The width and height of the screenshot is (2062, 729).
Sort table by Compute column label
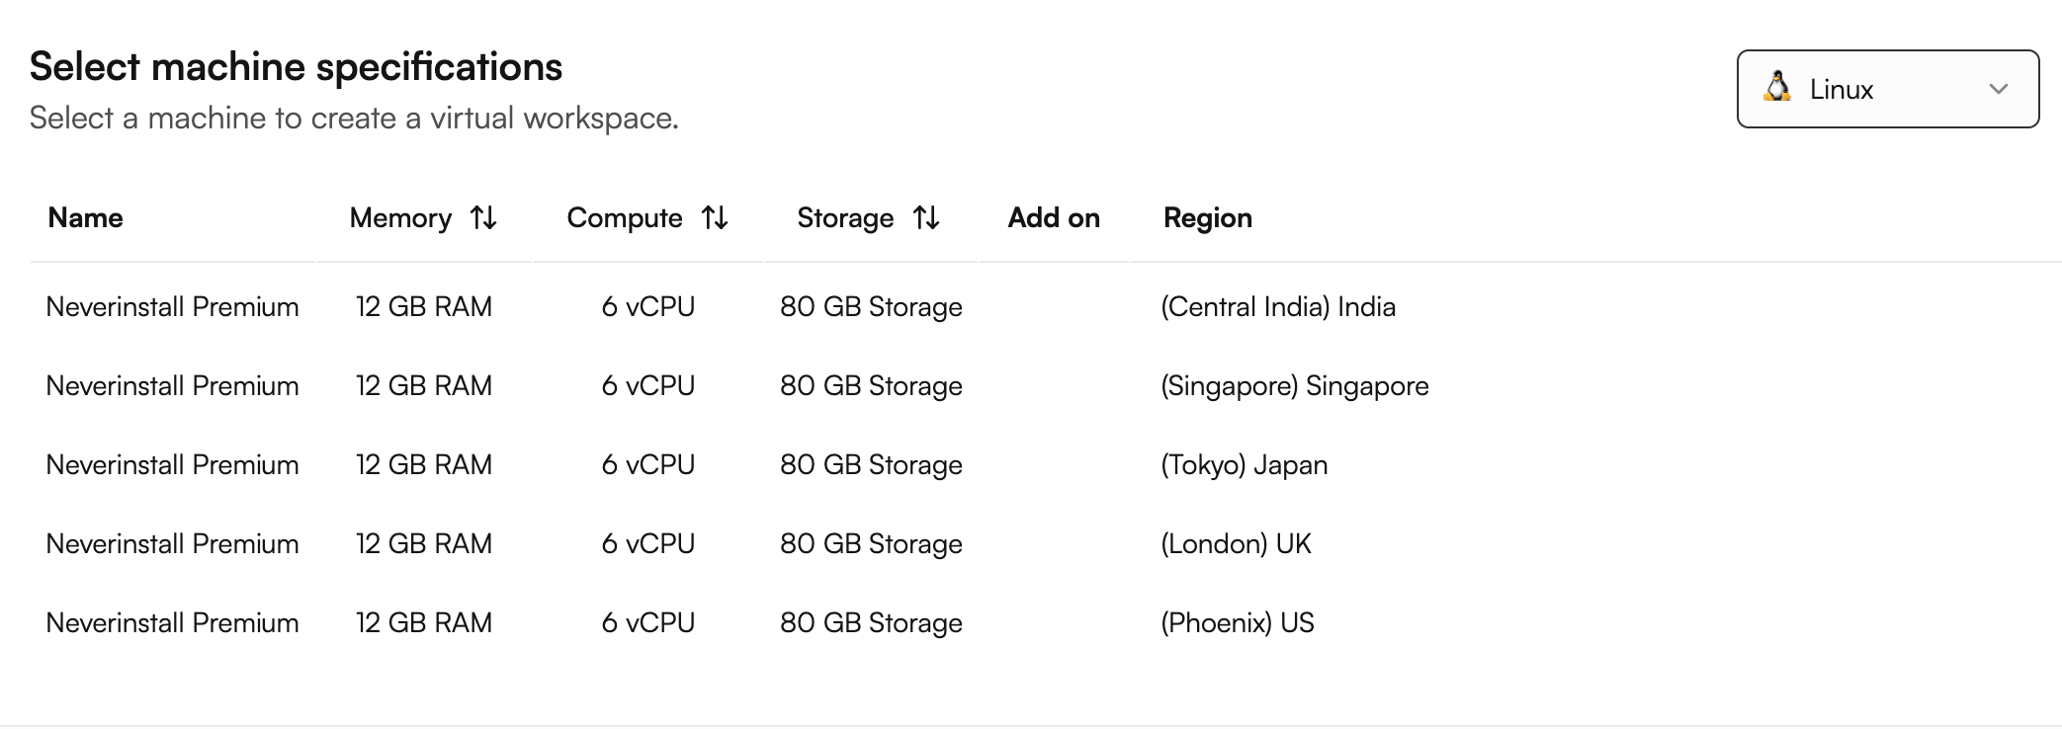pos(624,218)
